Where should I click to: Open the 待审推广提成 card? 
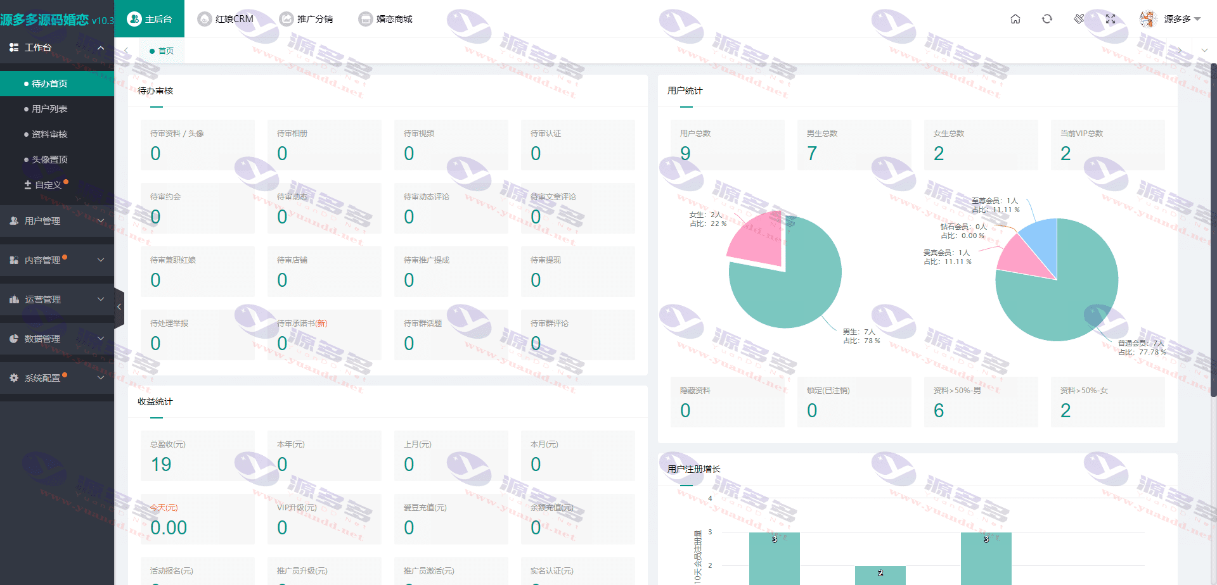pos(451,272)
